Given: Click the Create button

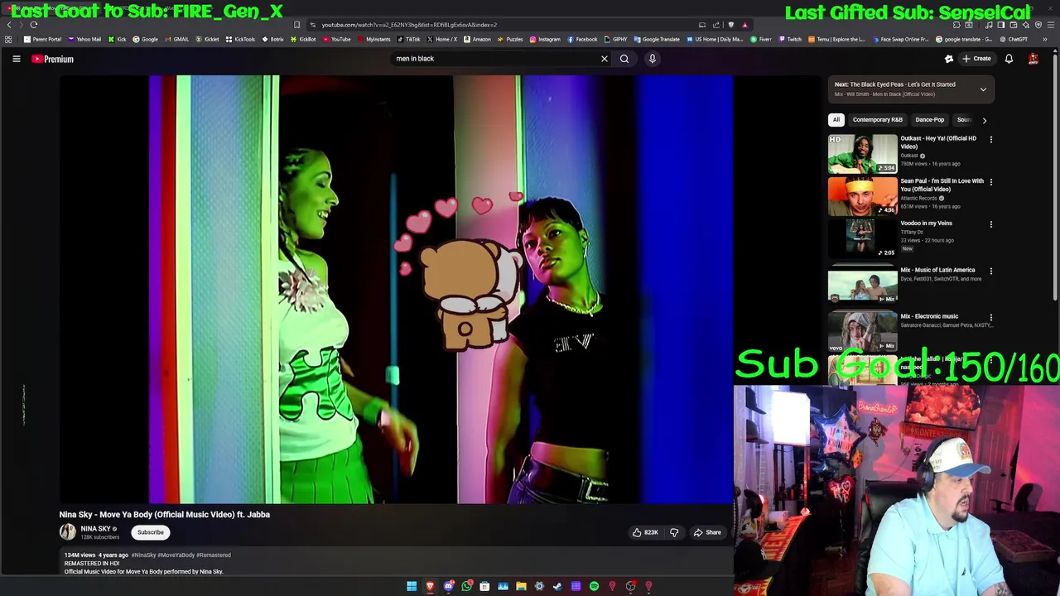Looking at the screenshot, I should point(976,59).
